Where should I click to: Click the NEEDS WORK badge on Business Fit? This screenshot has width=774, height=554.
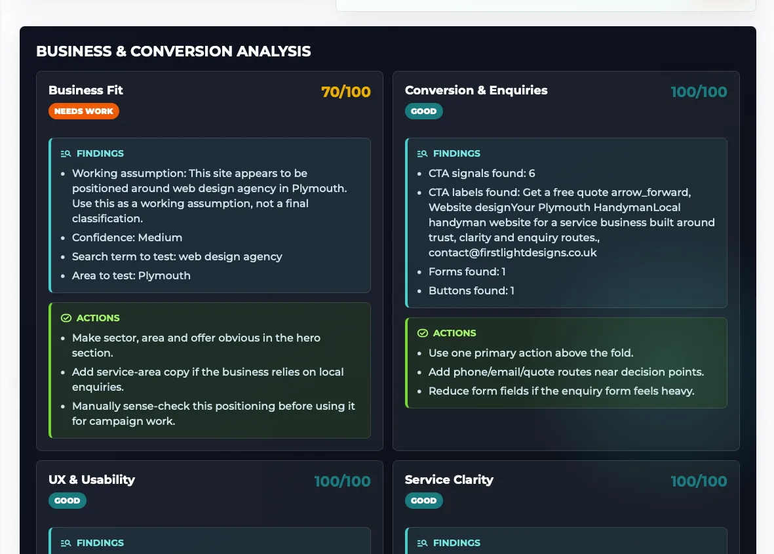(84, 111)
